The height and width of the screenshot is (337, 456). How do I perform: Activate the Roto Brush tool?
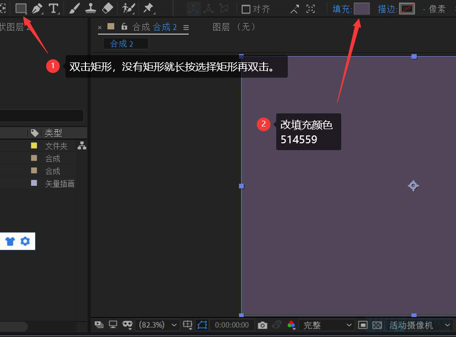129,7
